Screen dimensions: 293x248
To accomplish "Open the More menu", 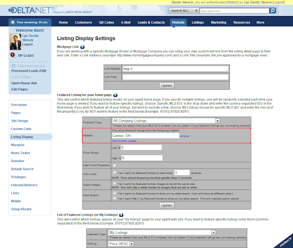I will tap(260, 22).
